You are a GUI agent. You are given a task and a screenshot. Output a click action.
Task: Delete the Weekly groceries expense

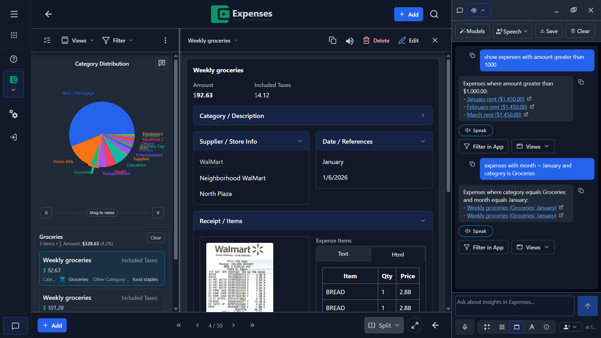[376, 40]
